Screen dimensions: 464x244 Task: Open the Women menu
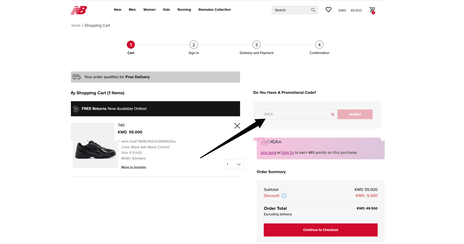click(x=149, y=10)
